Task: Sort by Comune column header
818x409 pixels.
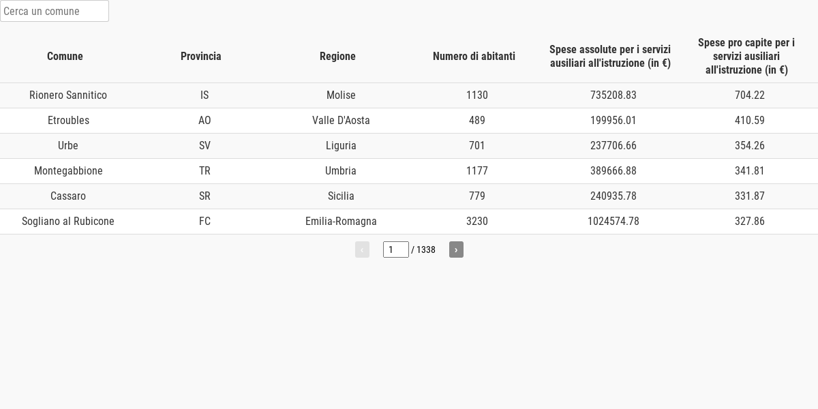Action: pos(65,57)
